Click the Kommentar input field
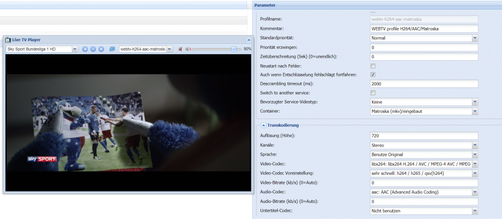 pos(424,29)
